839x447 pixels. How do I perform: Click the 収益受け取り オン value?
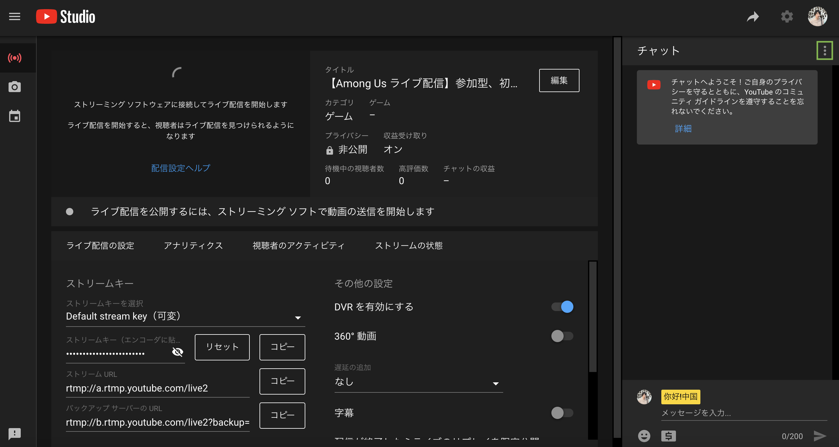[393, 150]
